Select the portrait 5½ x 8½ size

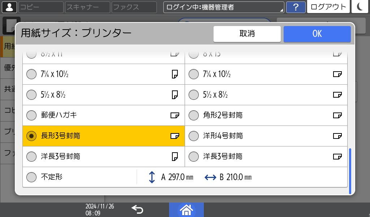[31, 95]
